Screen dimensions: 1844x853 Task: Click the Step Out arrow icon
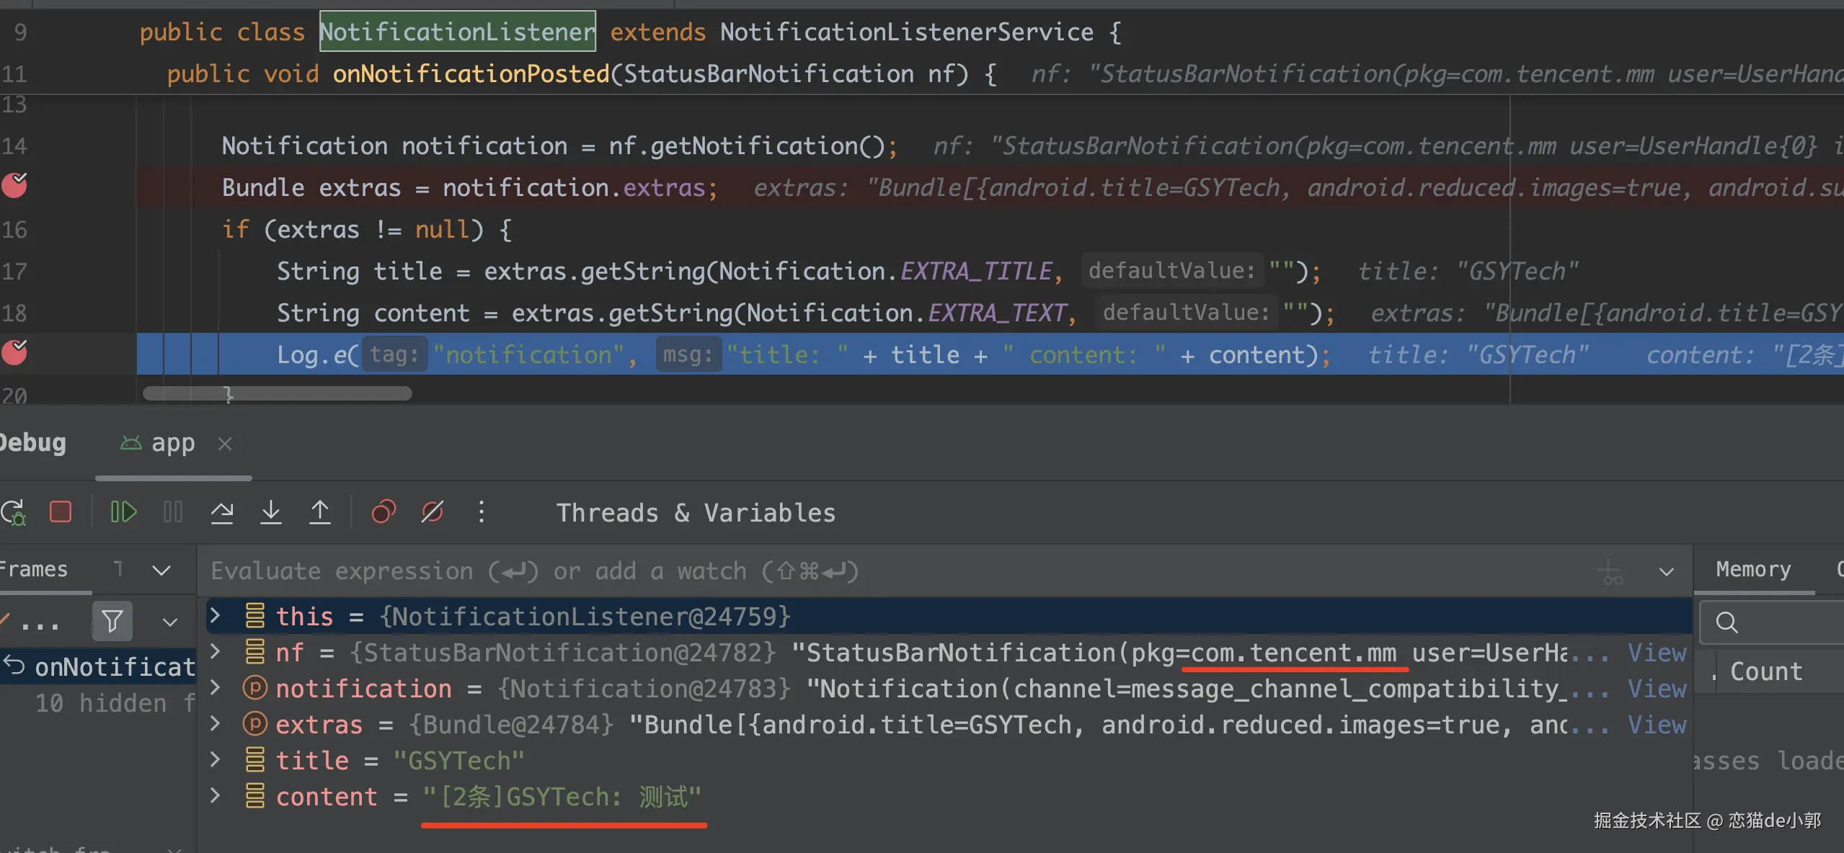click(320, 512)
